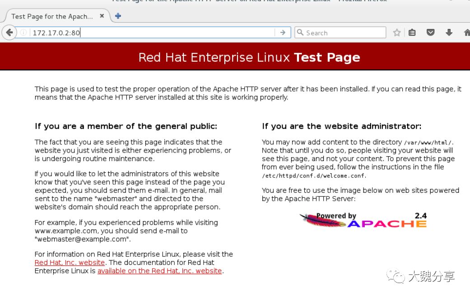Go to the Home page icon
This screenshot has height=297, width=470.
pos(467,32)
